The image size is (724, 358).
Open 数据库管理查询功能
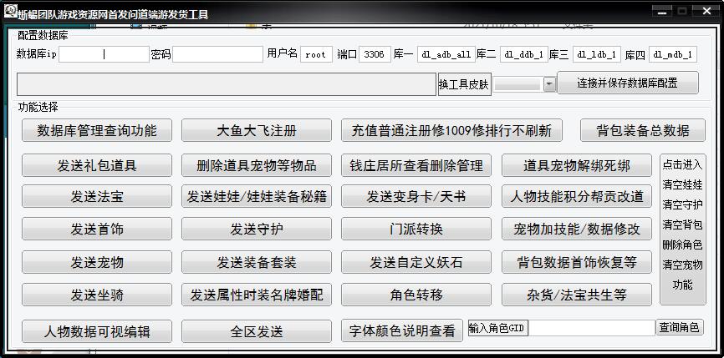click(97, 130)
